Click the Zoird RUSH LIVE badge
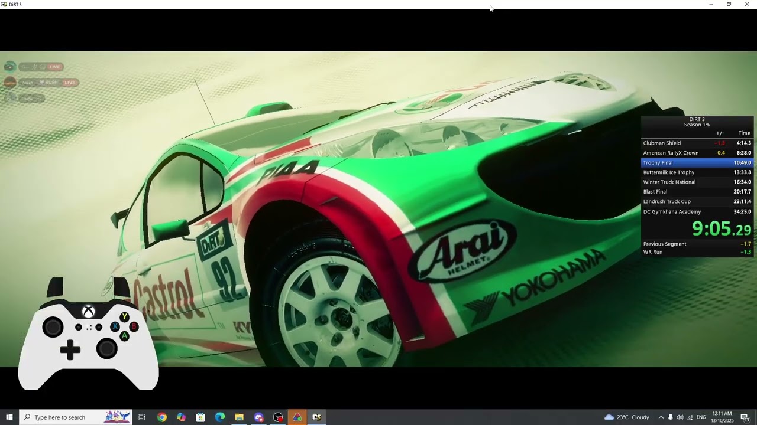Image resolution: width=757 pixels, height=425 pixels. pos(70,82)
